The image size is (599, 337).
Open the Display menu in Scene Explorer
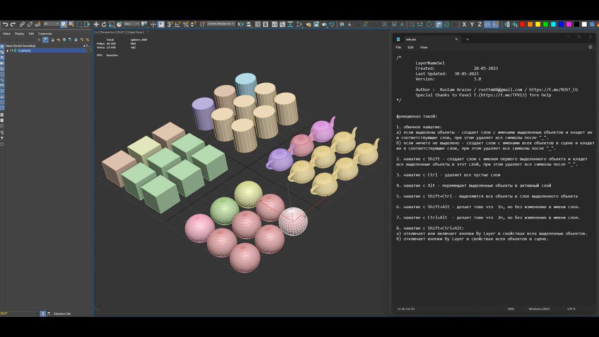coord(19,34)
